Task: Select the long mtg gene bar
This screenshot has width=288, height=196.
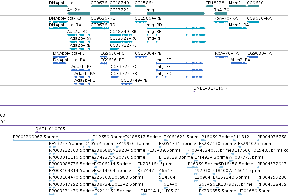Action: coord(176,13)
